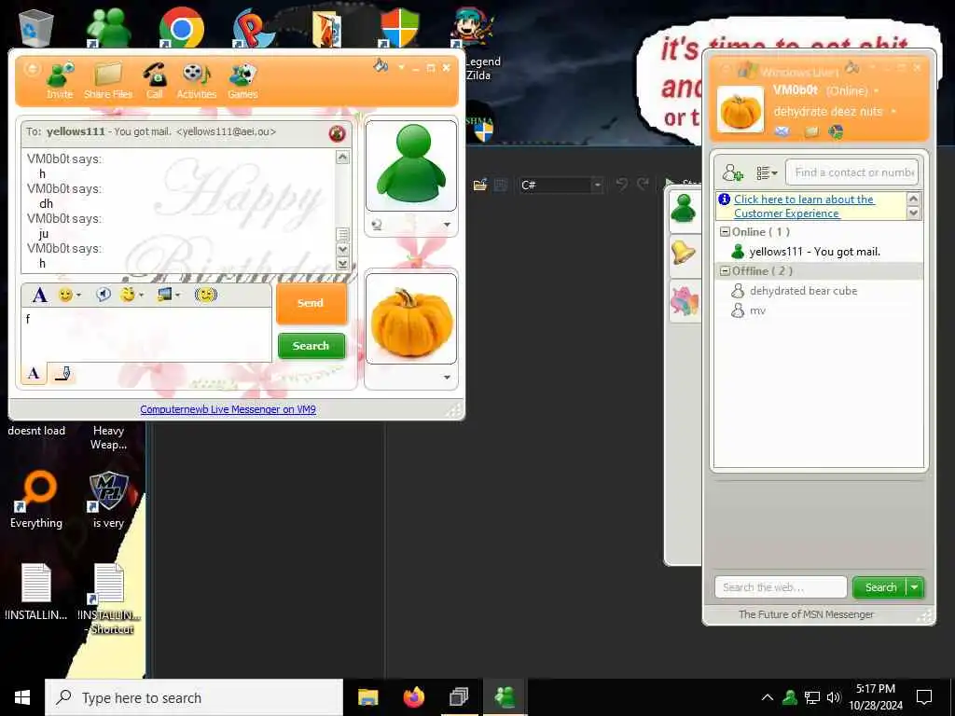955x716 pixels.
Task: Click the back arrow in chat window
Action: (x=32, y=69)
